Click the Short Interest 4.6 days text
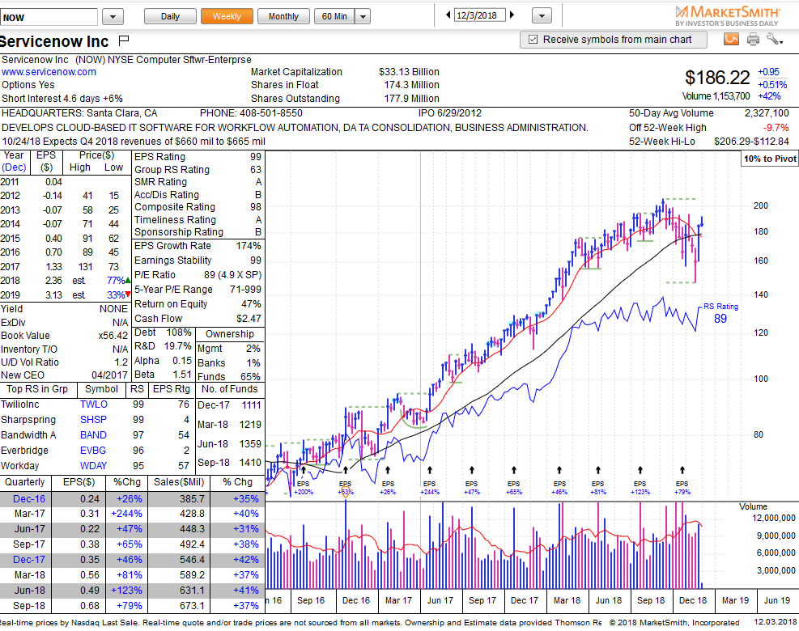This screenshot has width=799, height=631. (x=62, y=99)
